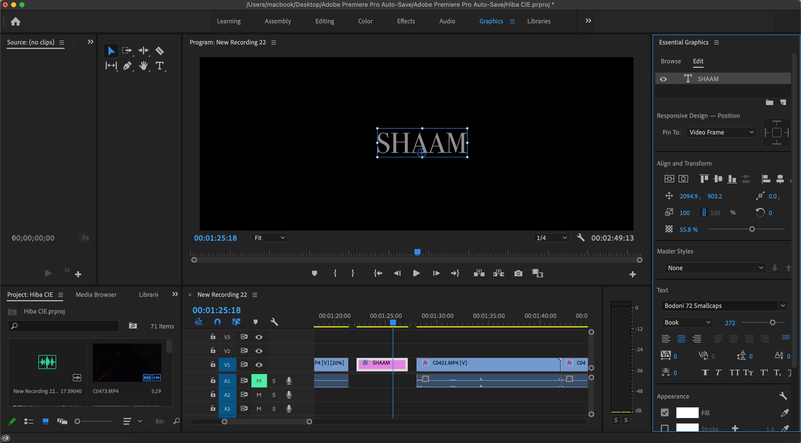
Task: Open Program Monitor settings wrench
Action: (x=580, y=238)
